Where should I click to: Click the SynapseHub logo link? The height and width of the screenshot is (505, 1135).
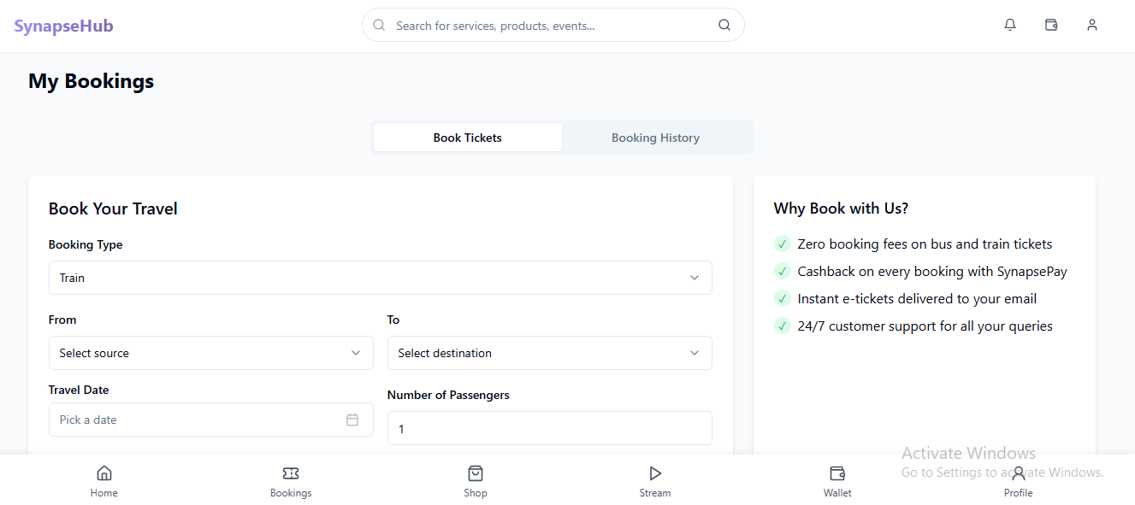[63, 26]
